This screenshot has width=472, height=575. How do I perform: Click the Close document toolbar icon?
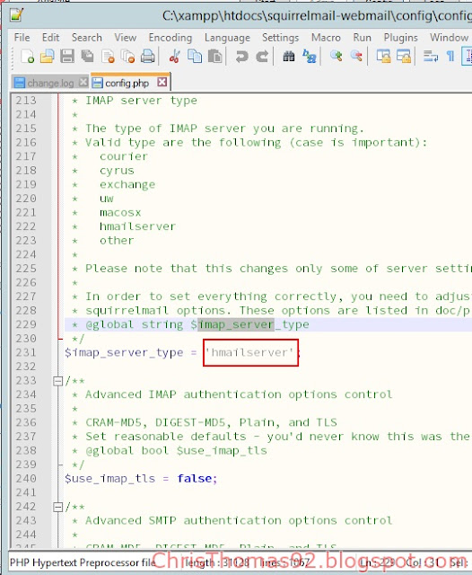tap(108, 57)
